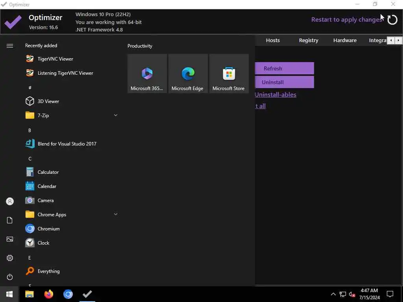The image size is (403, 302).
Task: Click the partially hidden 't all' link
Action: pyautogui.click(x=261, y=106)
